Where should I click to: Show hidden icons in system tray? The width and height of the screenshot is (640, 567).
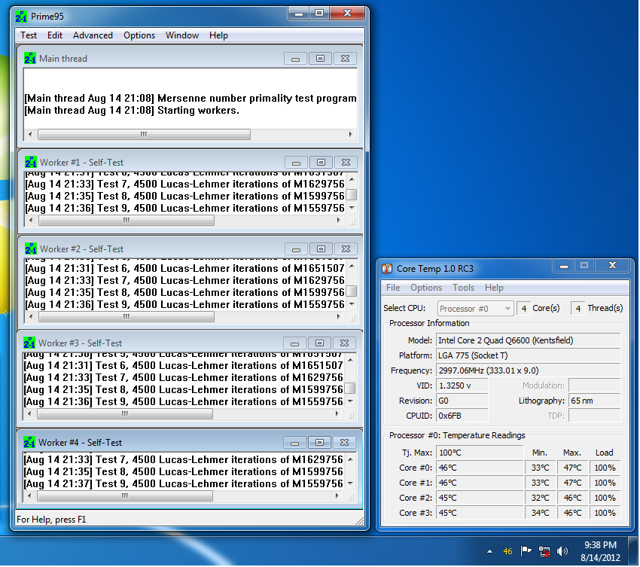click(489, 551)
